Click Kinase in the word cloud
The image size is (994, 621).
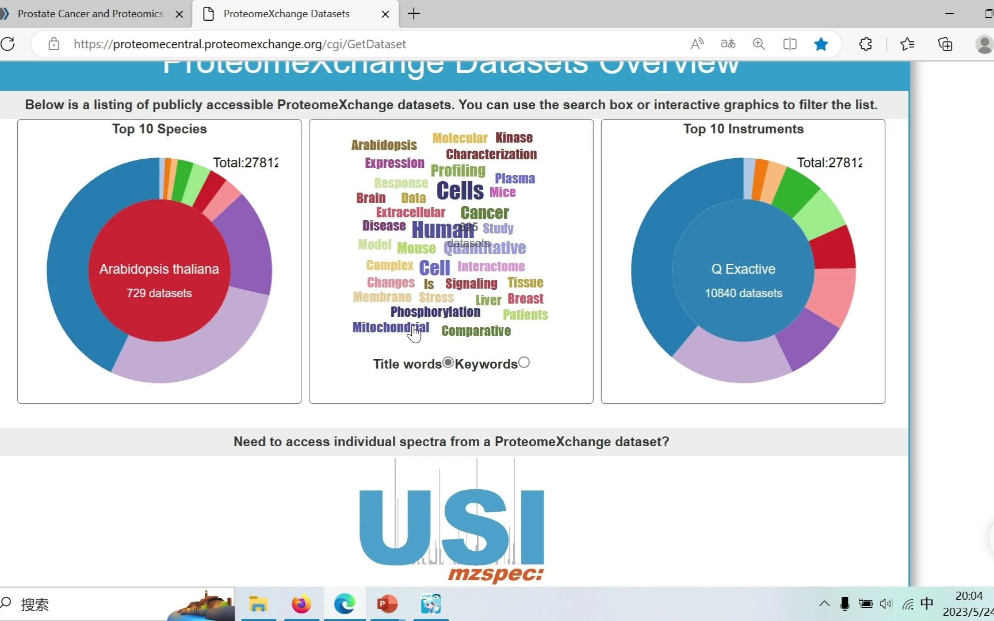(514, 137)
